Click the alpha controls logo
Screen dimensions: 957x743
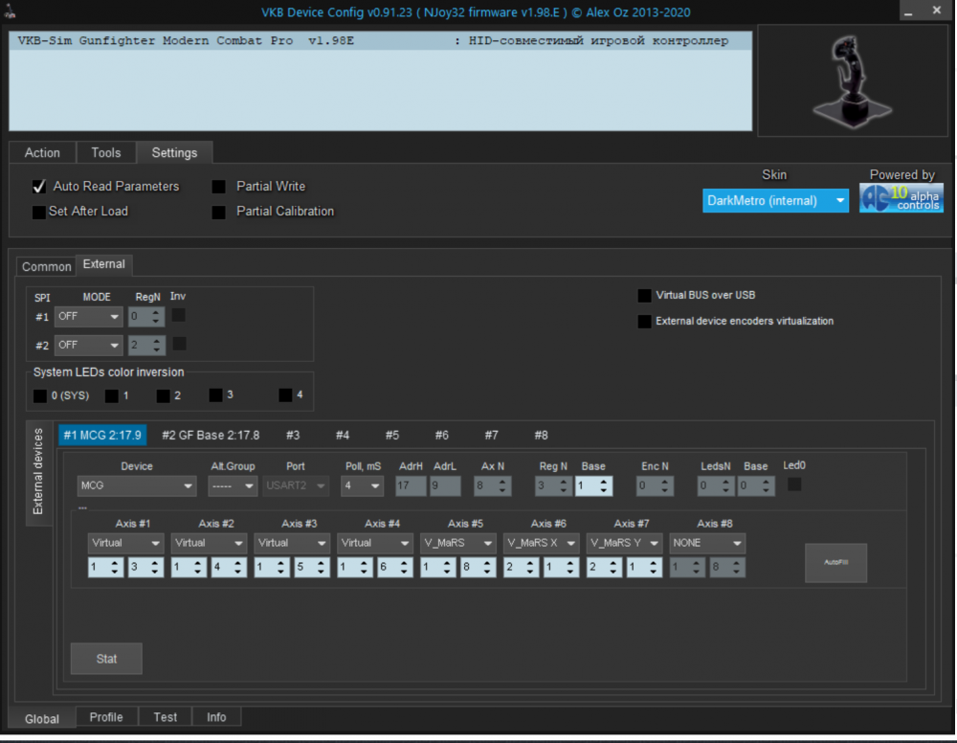[900, 198]
